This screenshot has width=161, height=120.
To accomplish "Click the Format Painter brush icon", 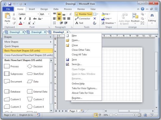I will coord(14,23).
